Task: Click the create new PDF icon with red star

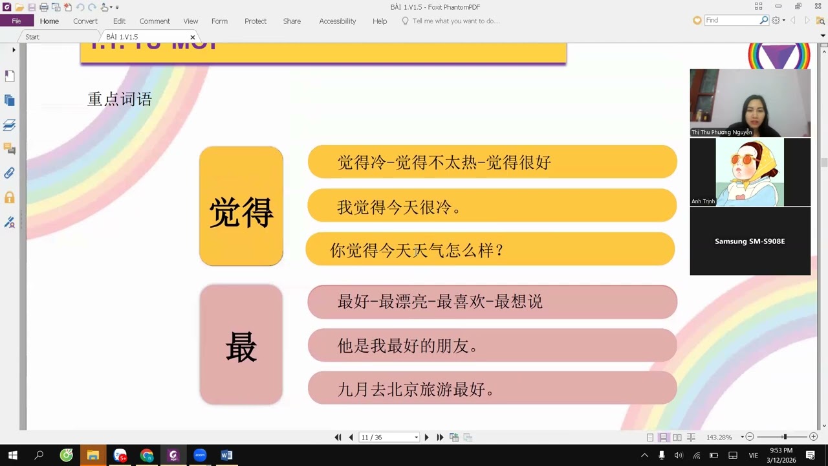Action: 67,7
